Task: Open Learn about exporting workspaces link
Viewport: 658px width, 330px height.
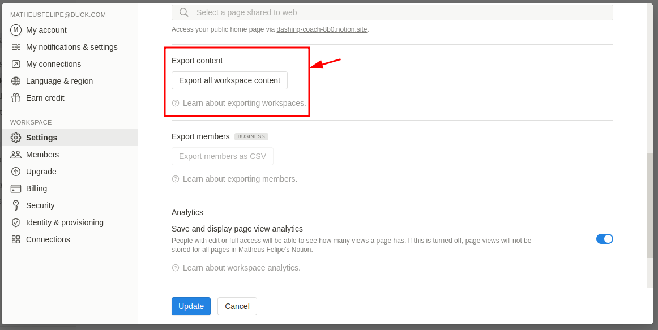Action: tap(244, 103)
